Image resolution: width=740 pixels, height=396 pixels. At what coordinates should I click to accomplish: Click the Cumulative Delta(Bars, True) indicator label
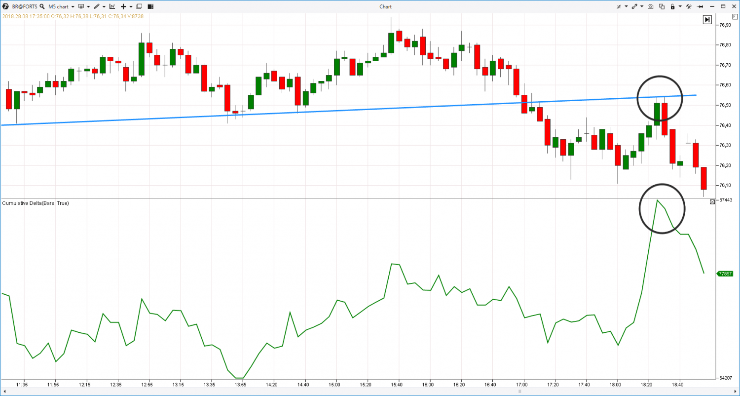36,203
